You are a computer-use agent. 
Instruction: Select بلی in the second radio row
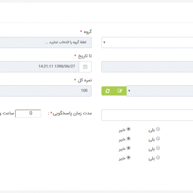[x=158, y=139]
